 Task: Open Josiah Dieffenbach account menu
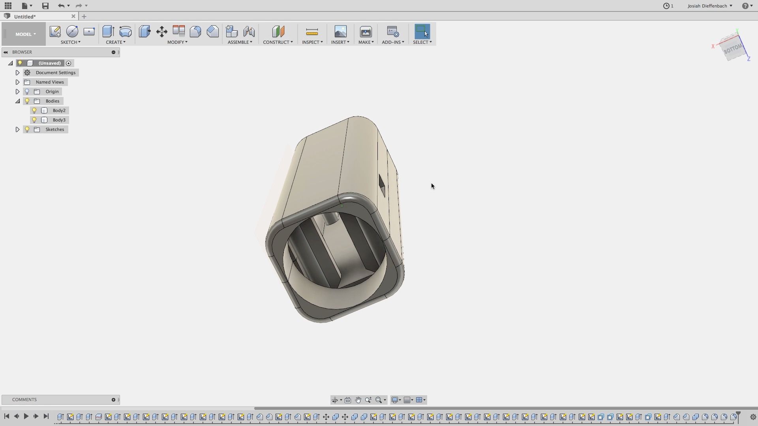click(709, 6)
